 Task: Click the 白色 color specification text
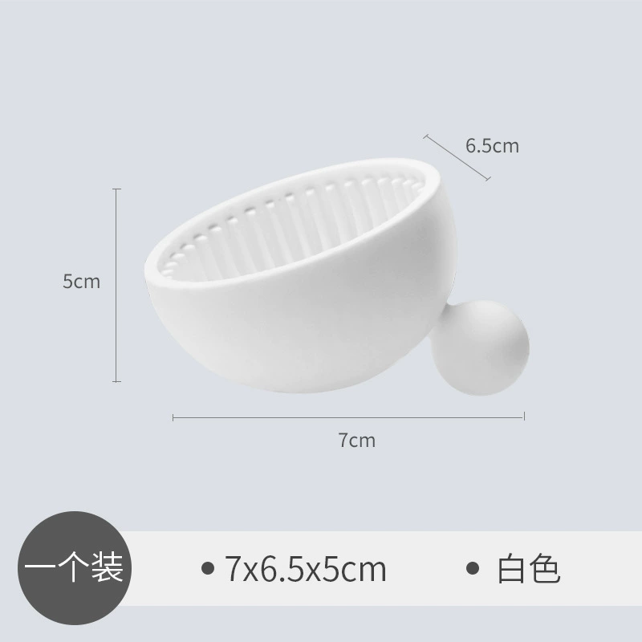528,569
